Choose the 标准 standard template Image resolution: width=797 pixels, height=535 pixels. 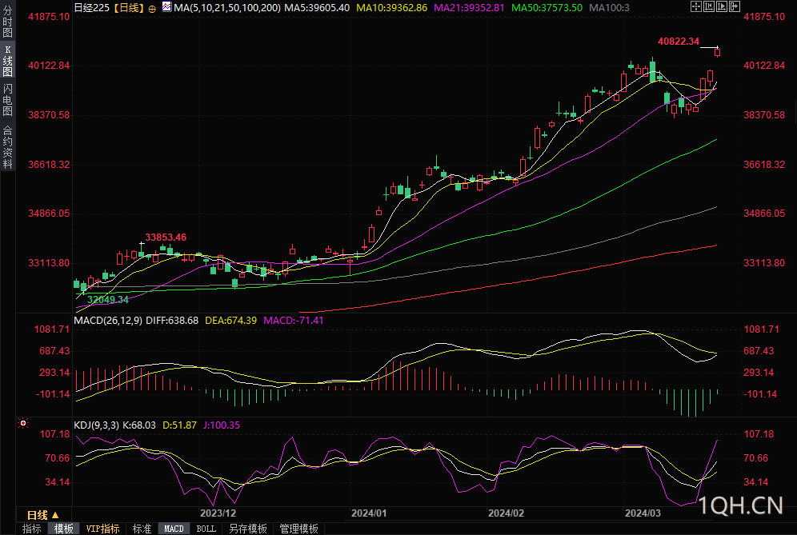coord(142,529)
